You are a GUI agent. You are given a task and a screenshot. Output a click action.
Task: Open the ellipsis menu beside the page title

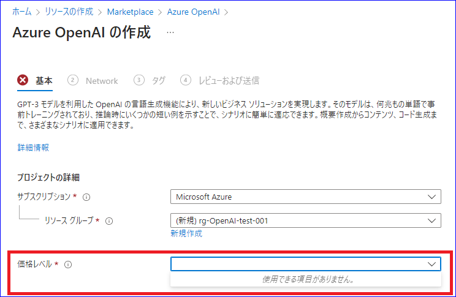pyautogui.click(x=170, y=32)
